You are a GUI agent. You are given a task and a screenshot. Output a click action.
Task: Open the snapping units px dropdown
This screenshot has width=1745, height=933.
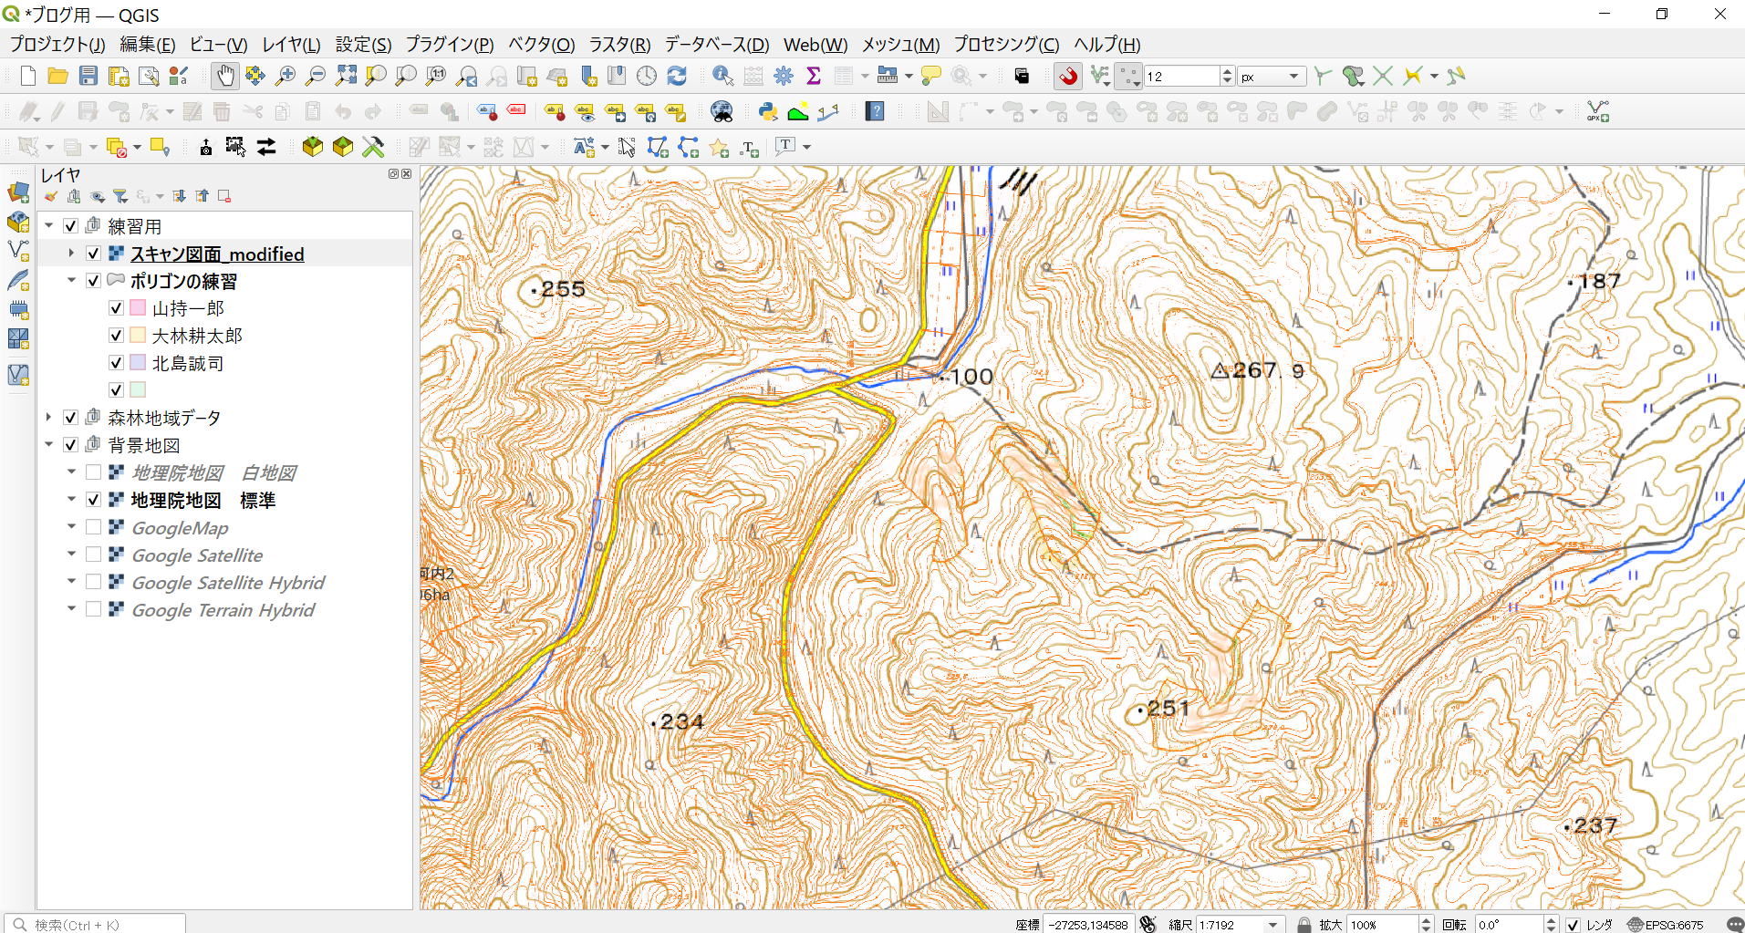(x=1271, y=77)
